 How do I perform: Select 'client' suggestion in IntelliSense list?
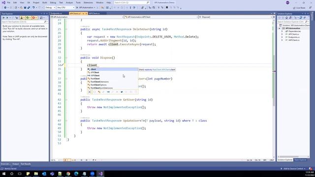point(113,69)
